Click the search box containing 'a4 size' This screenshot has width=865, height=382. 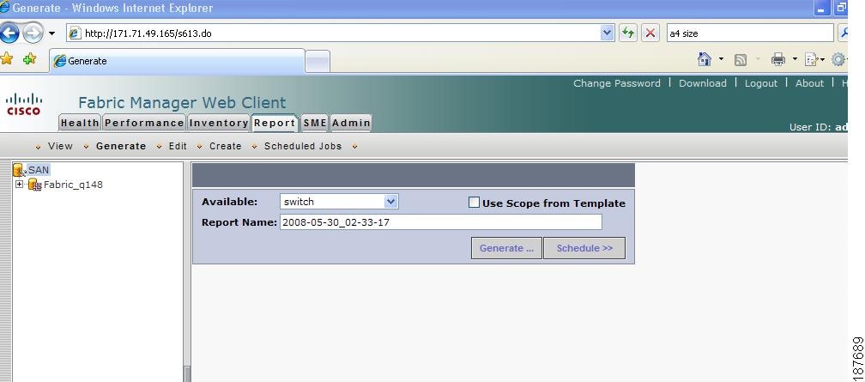point(750,33)
